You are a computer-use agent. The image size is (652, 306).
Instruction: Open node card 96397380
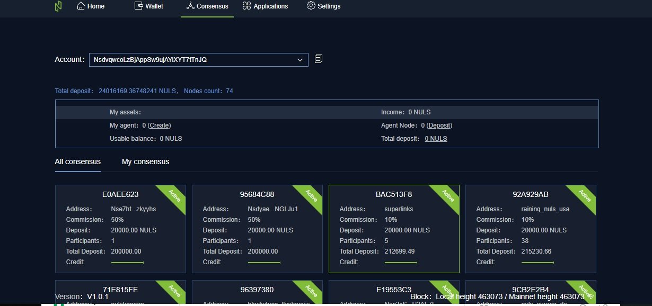pyautogui.click(x=257, y=293)
